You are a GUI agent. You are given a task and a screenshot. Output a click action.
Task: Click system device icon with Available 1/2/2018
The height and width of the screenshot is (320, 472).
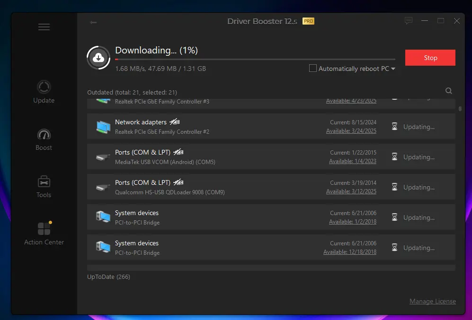[103, 216]
